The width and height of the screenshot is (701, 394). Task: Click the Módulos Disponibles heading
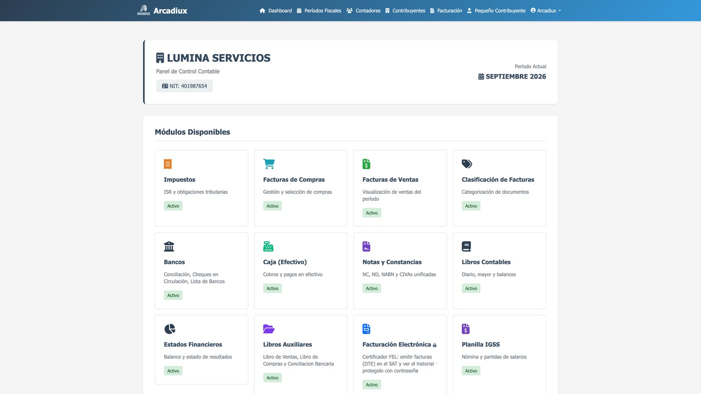[192, 132]
